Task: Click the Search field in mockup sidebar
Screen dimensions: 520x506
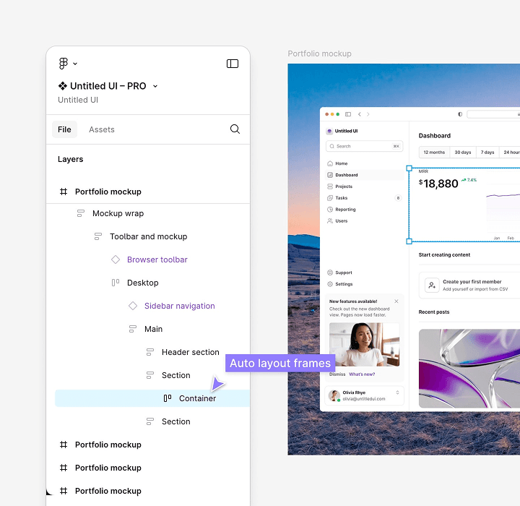Action: (365, 146)
